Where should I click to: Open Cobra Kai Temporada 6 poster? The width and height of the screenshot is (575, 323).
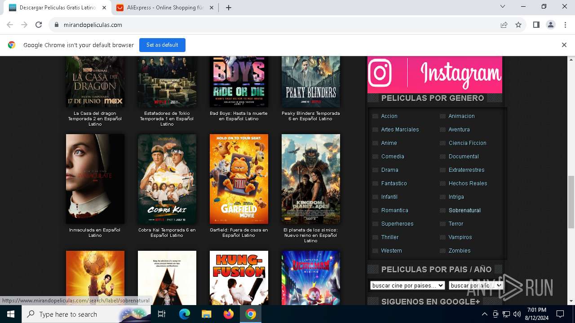coord(167,179)
